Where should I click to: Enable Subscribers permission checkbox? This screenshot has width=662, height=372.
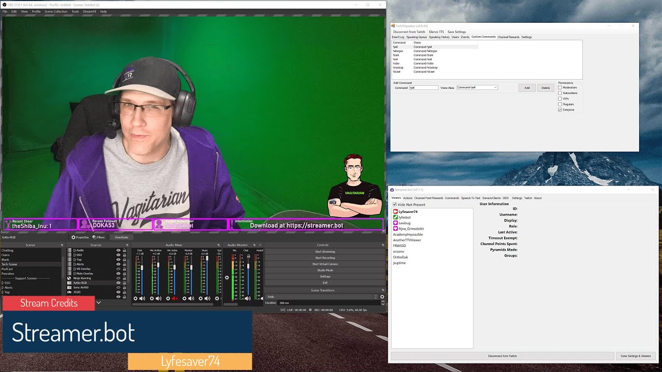tap(560, 93)
